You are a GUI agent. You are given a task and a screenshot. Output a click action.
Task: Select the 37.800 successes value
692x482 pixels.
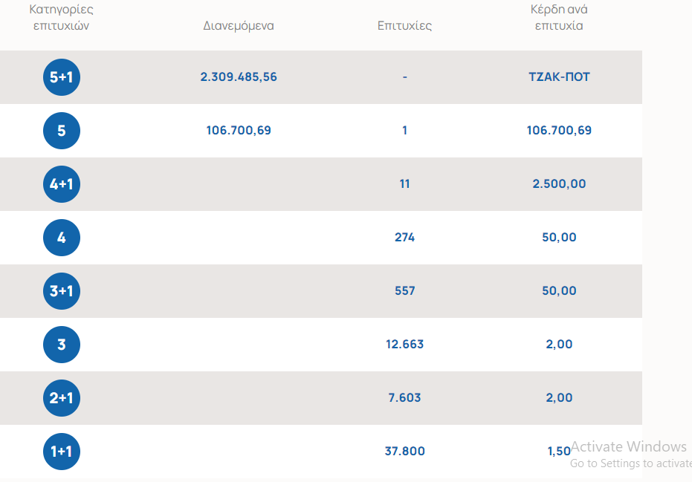point(404,452)
